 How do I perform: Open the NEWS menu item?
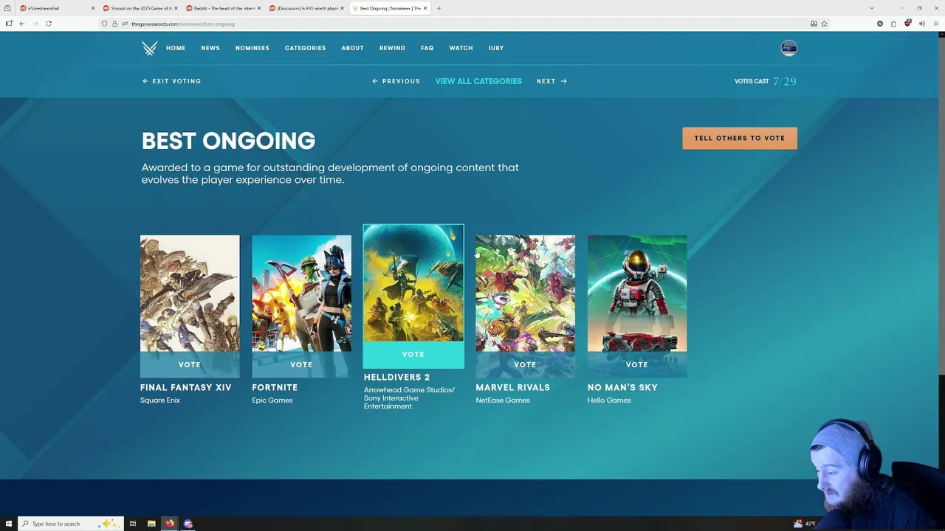[210, 48]
